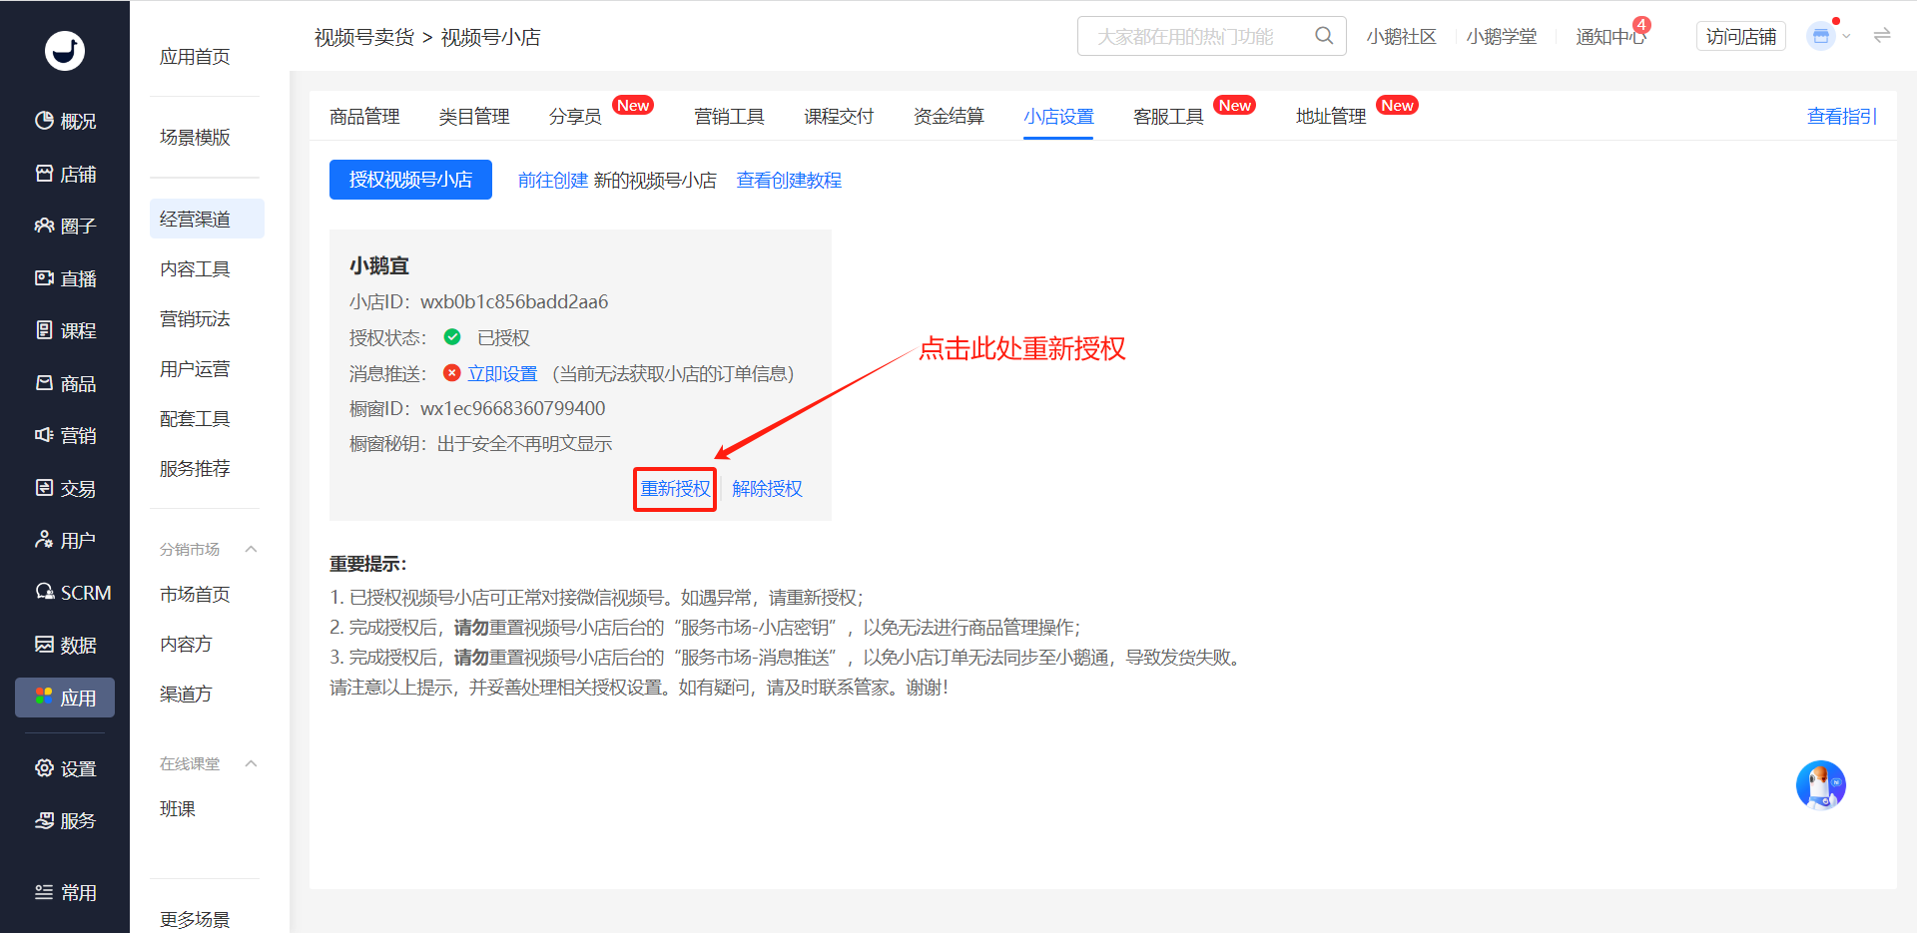Open the 课程 courses section
Image resolution: width=1917 pixels, height=933 pixels.
pos(65,330)
